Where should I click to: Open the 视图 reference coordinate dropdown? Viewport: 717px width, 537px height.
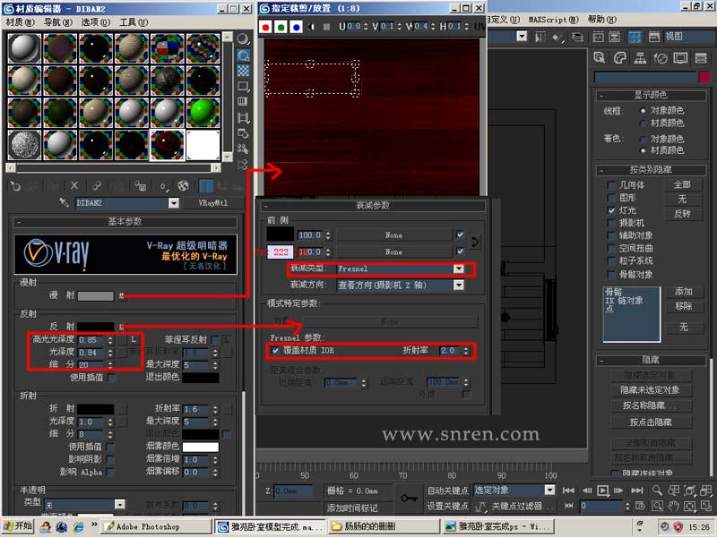click(688, 37)
